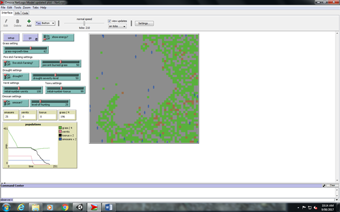Viewport: 340px width, 212px height.
Task: Click the observer command input field
Action: [173, 200]
